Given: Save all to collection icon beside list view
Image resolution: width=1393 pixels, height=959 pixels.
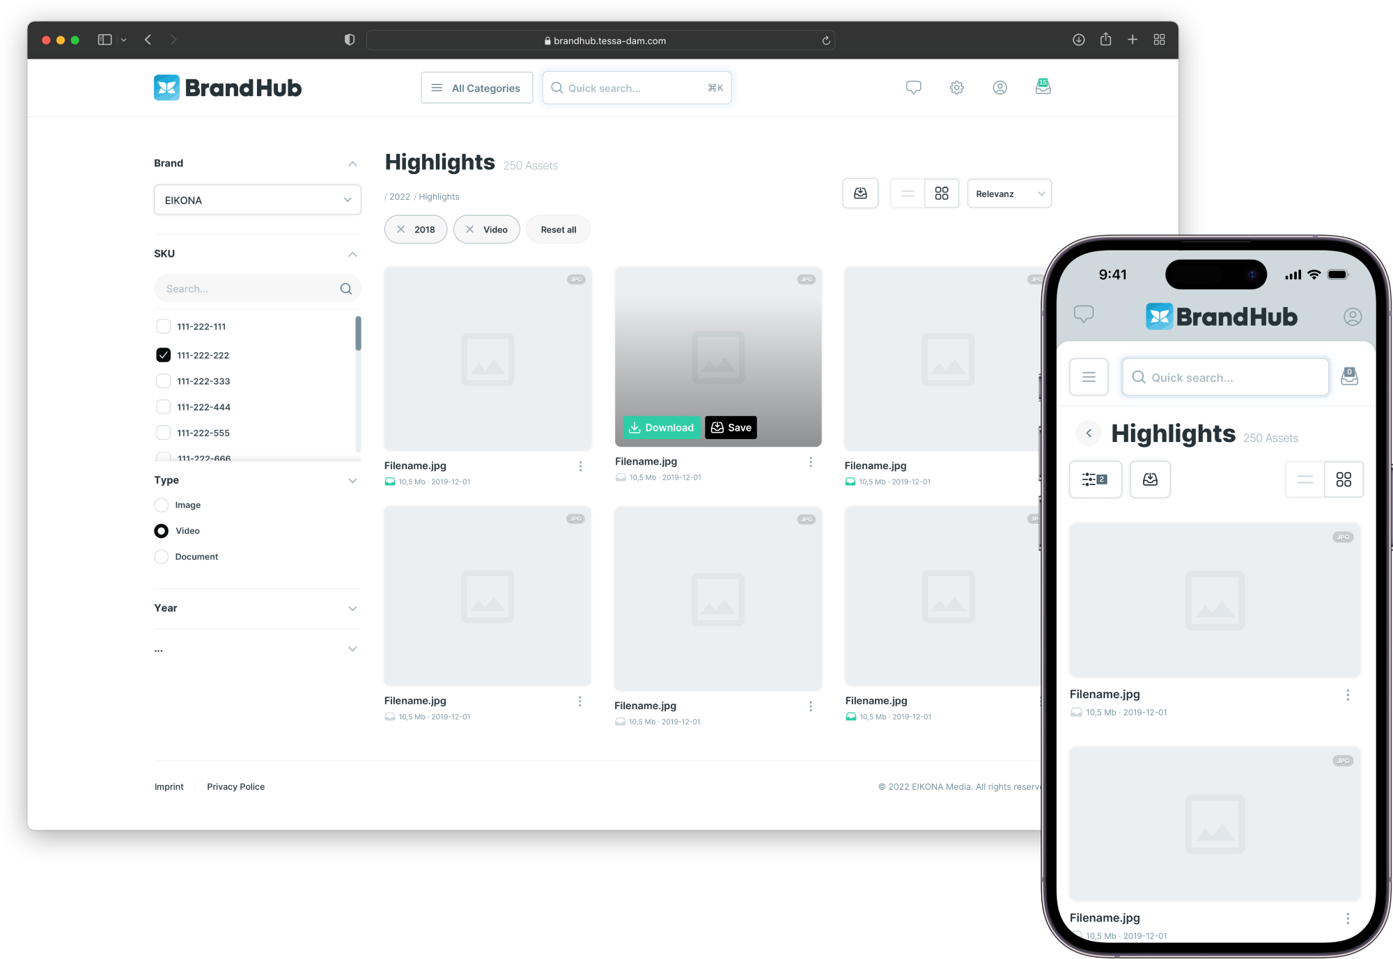Looking at the screenshot, I should pyautogui.click(x=860, y=193).
